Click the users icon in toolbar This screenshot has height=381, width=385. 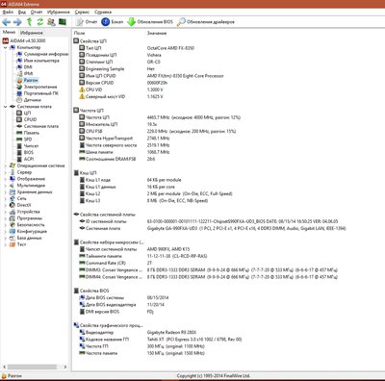51,22
